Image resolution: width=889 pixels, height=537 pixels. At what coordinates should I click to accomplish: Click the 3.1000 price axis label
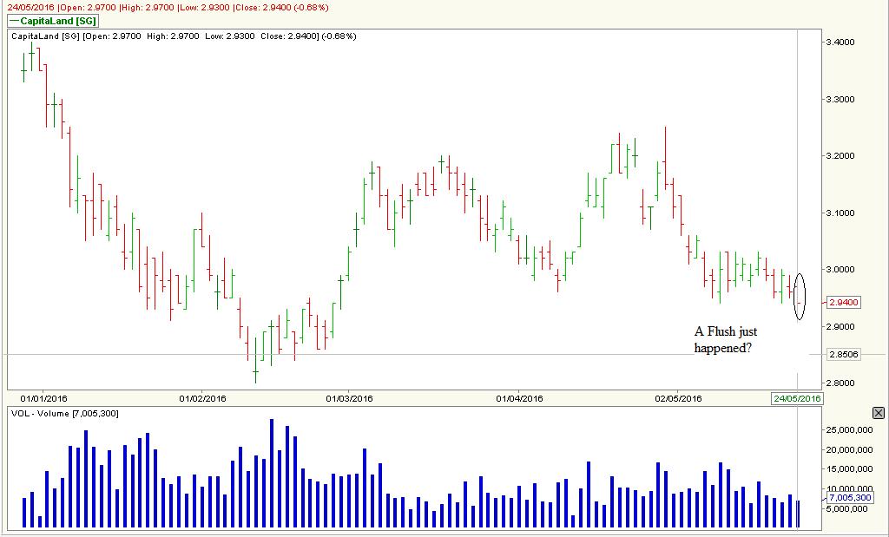pyautogui.click(x=840, y=213)
